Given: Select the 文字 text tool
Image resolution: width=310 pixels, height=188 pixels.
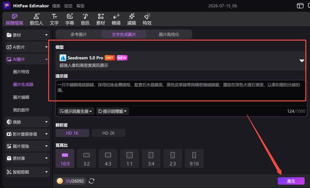Looking at the screenshot, I should pyautogui.click(x=54, y=19).
